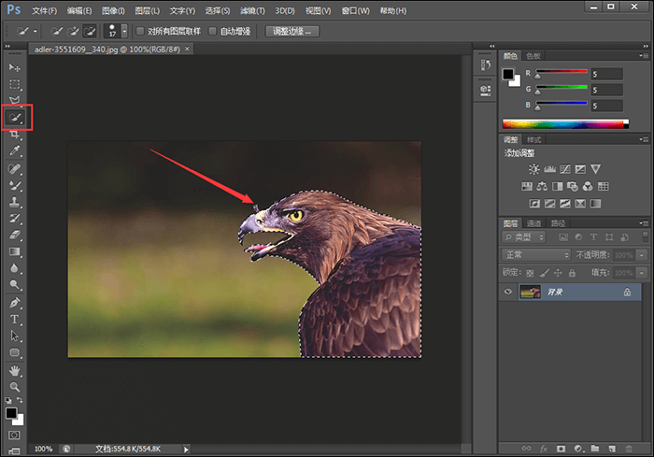
Task: Add a Color Balance adjustment
Action: pos(542,186)
